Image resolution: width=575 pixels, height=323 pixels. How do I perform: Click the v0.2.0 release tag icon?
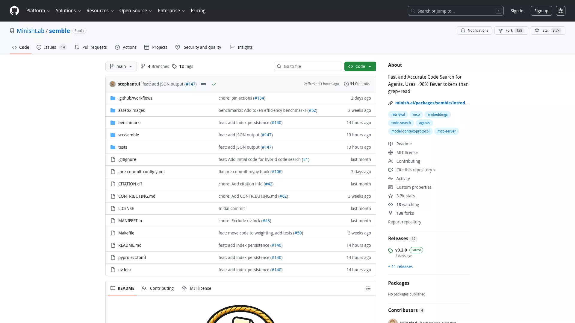[x=391, y=251]
